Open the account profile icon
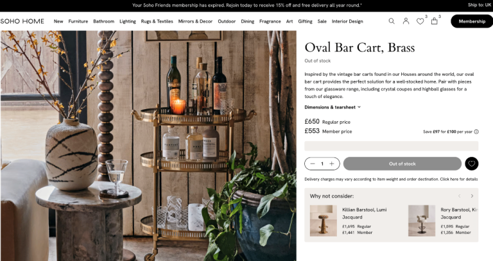 (x=406, y=21)
